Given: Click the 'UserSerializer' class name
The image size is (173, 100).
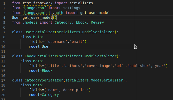Looking at the screenshot, I should pos(40,32).
